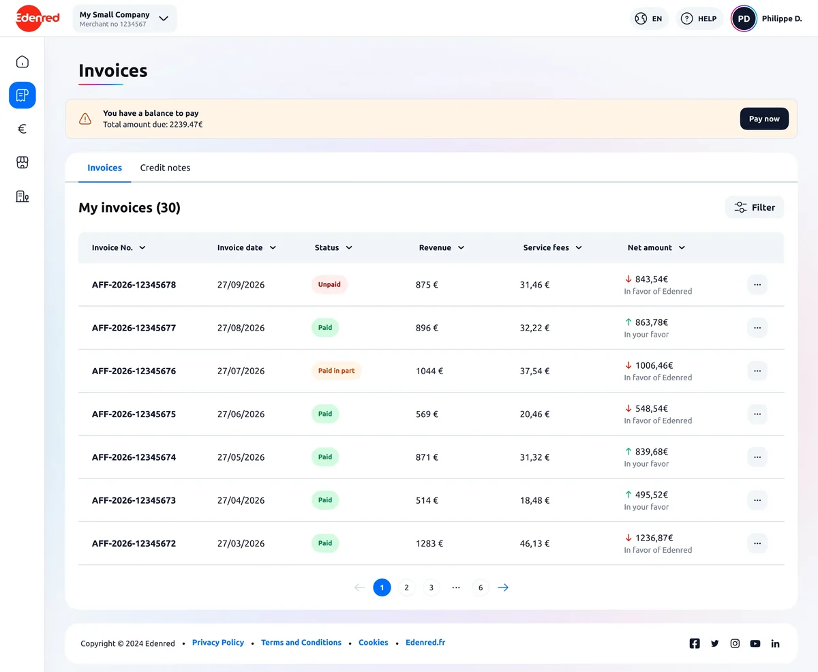Click the LinkedIn icon in footer

775,643
